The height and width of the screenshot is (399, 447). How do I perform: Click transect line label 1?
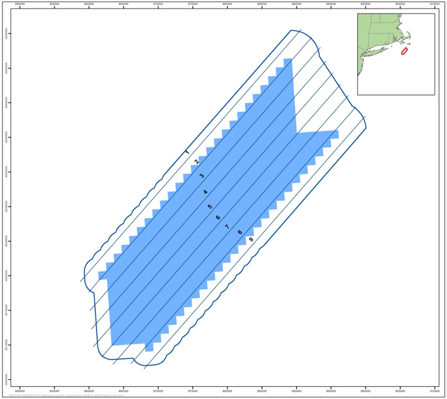[x=187, y=152]
